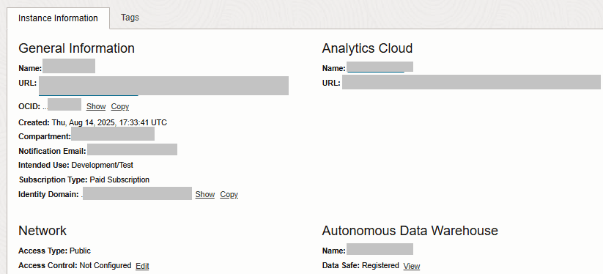The width and height of the screenshot is (603, 274).
Task: Copy the OCID to clipboard
Action: (120, 106)
